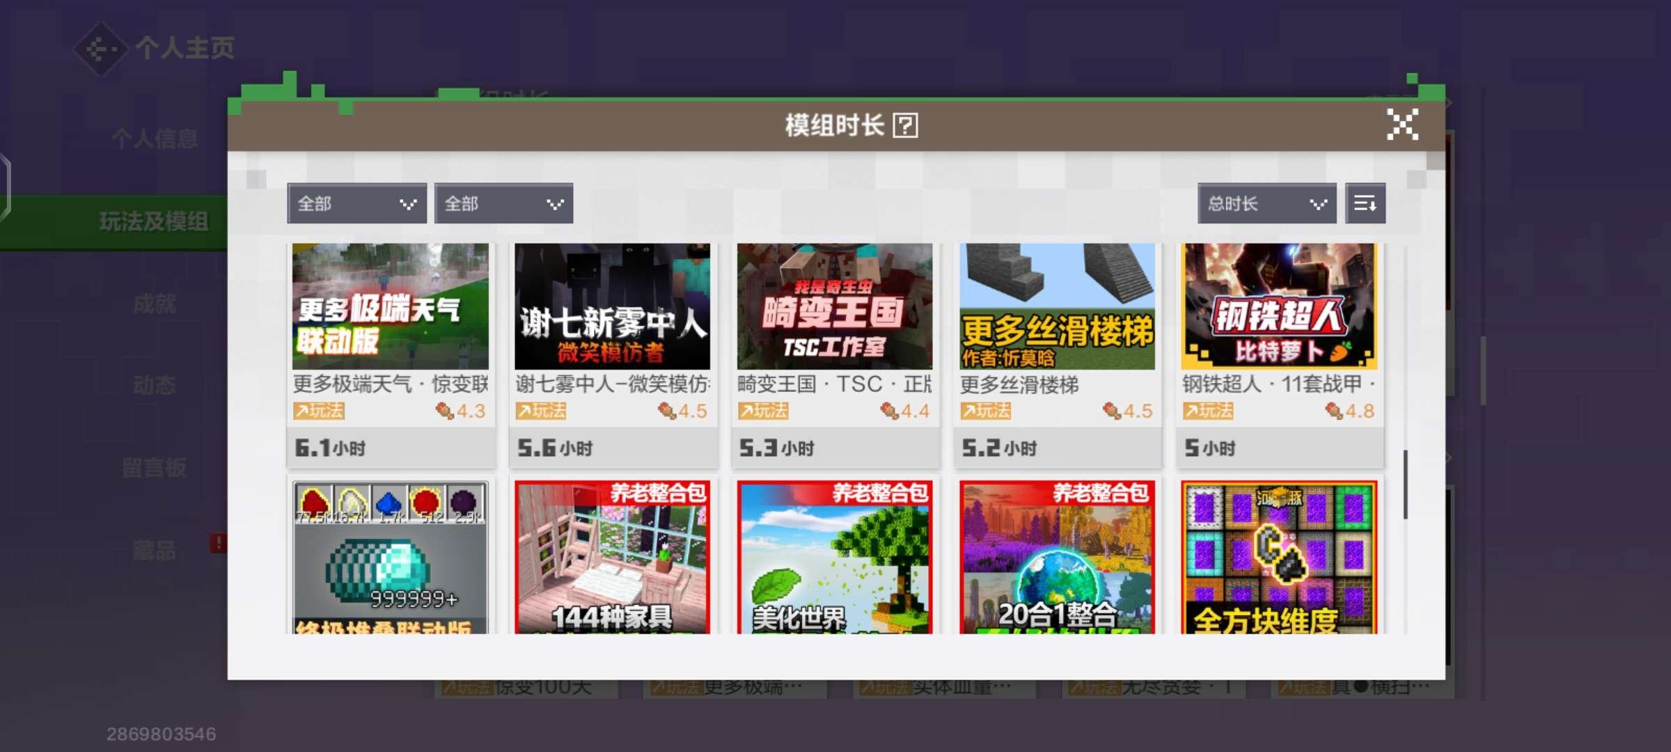Click the help icon beside 模组时长 title
The height and width of the screenshot is (752, 1671).
[x=904, y=127]
